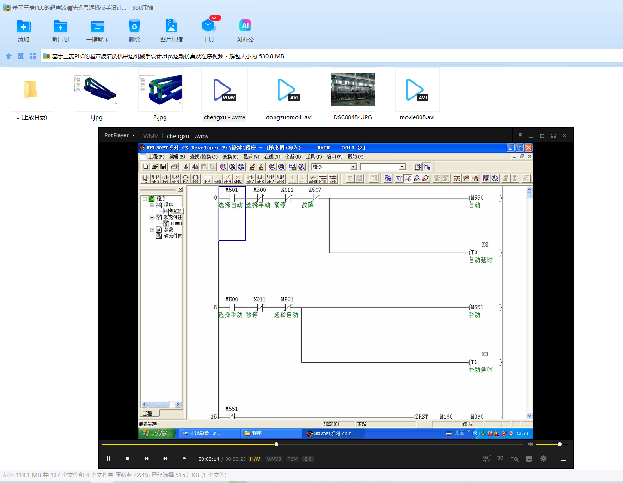623x483 pixels.
Task: Toggle PotPlayer fullscreen mode
Action: (x=553, y=136)
